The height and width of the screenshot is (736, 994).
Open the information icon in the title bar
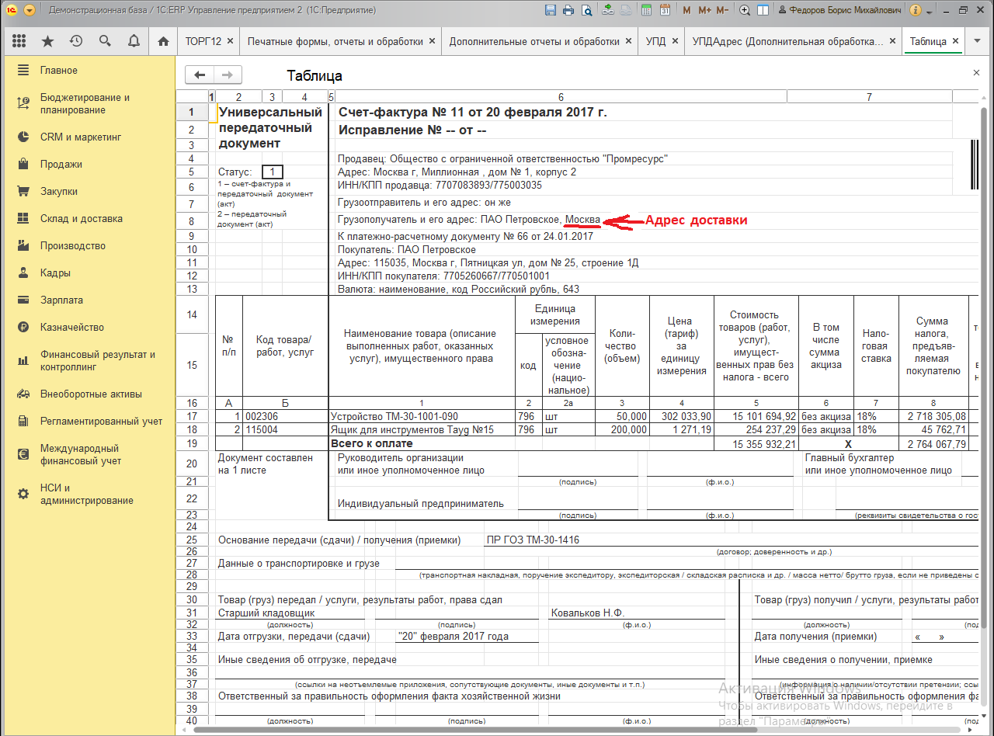916,10
